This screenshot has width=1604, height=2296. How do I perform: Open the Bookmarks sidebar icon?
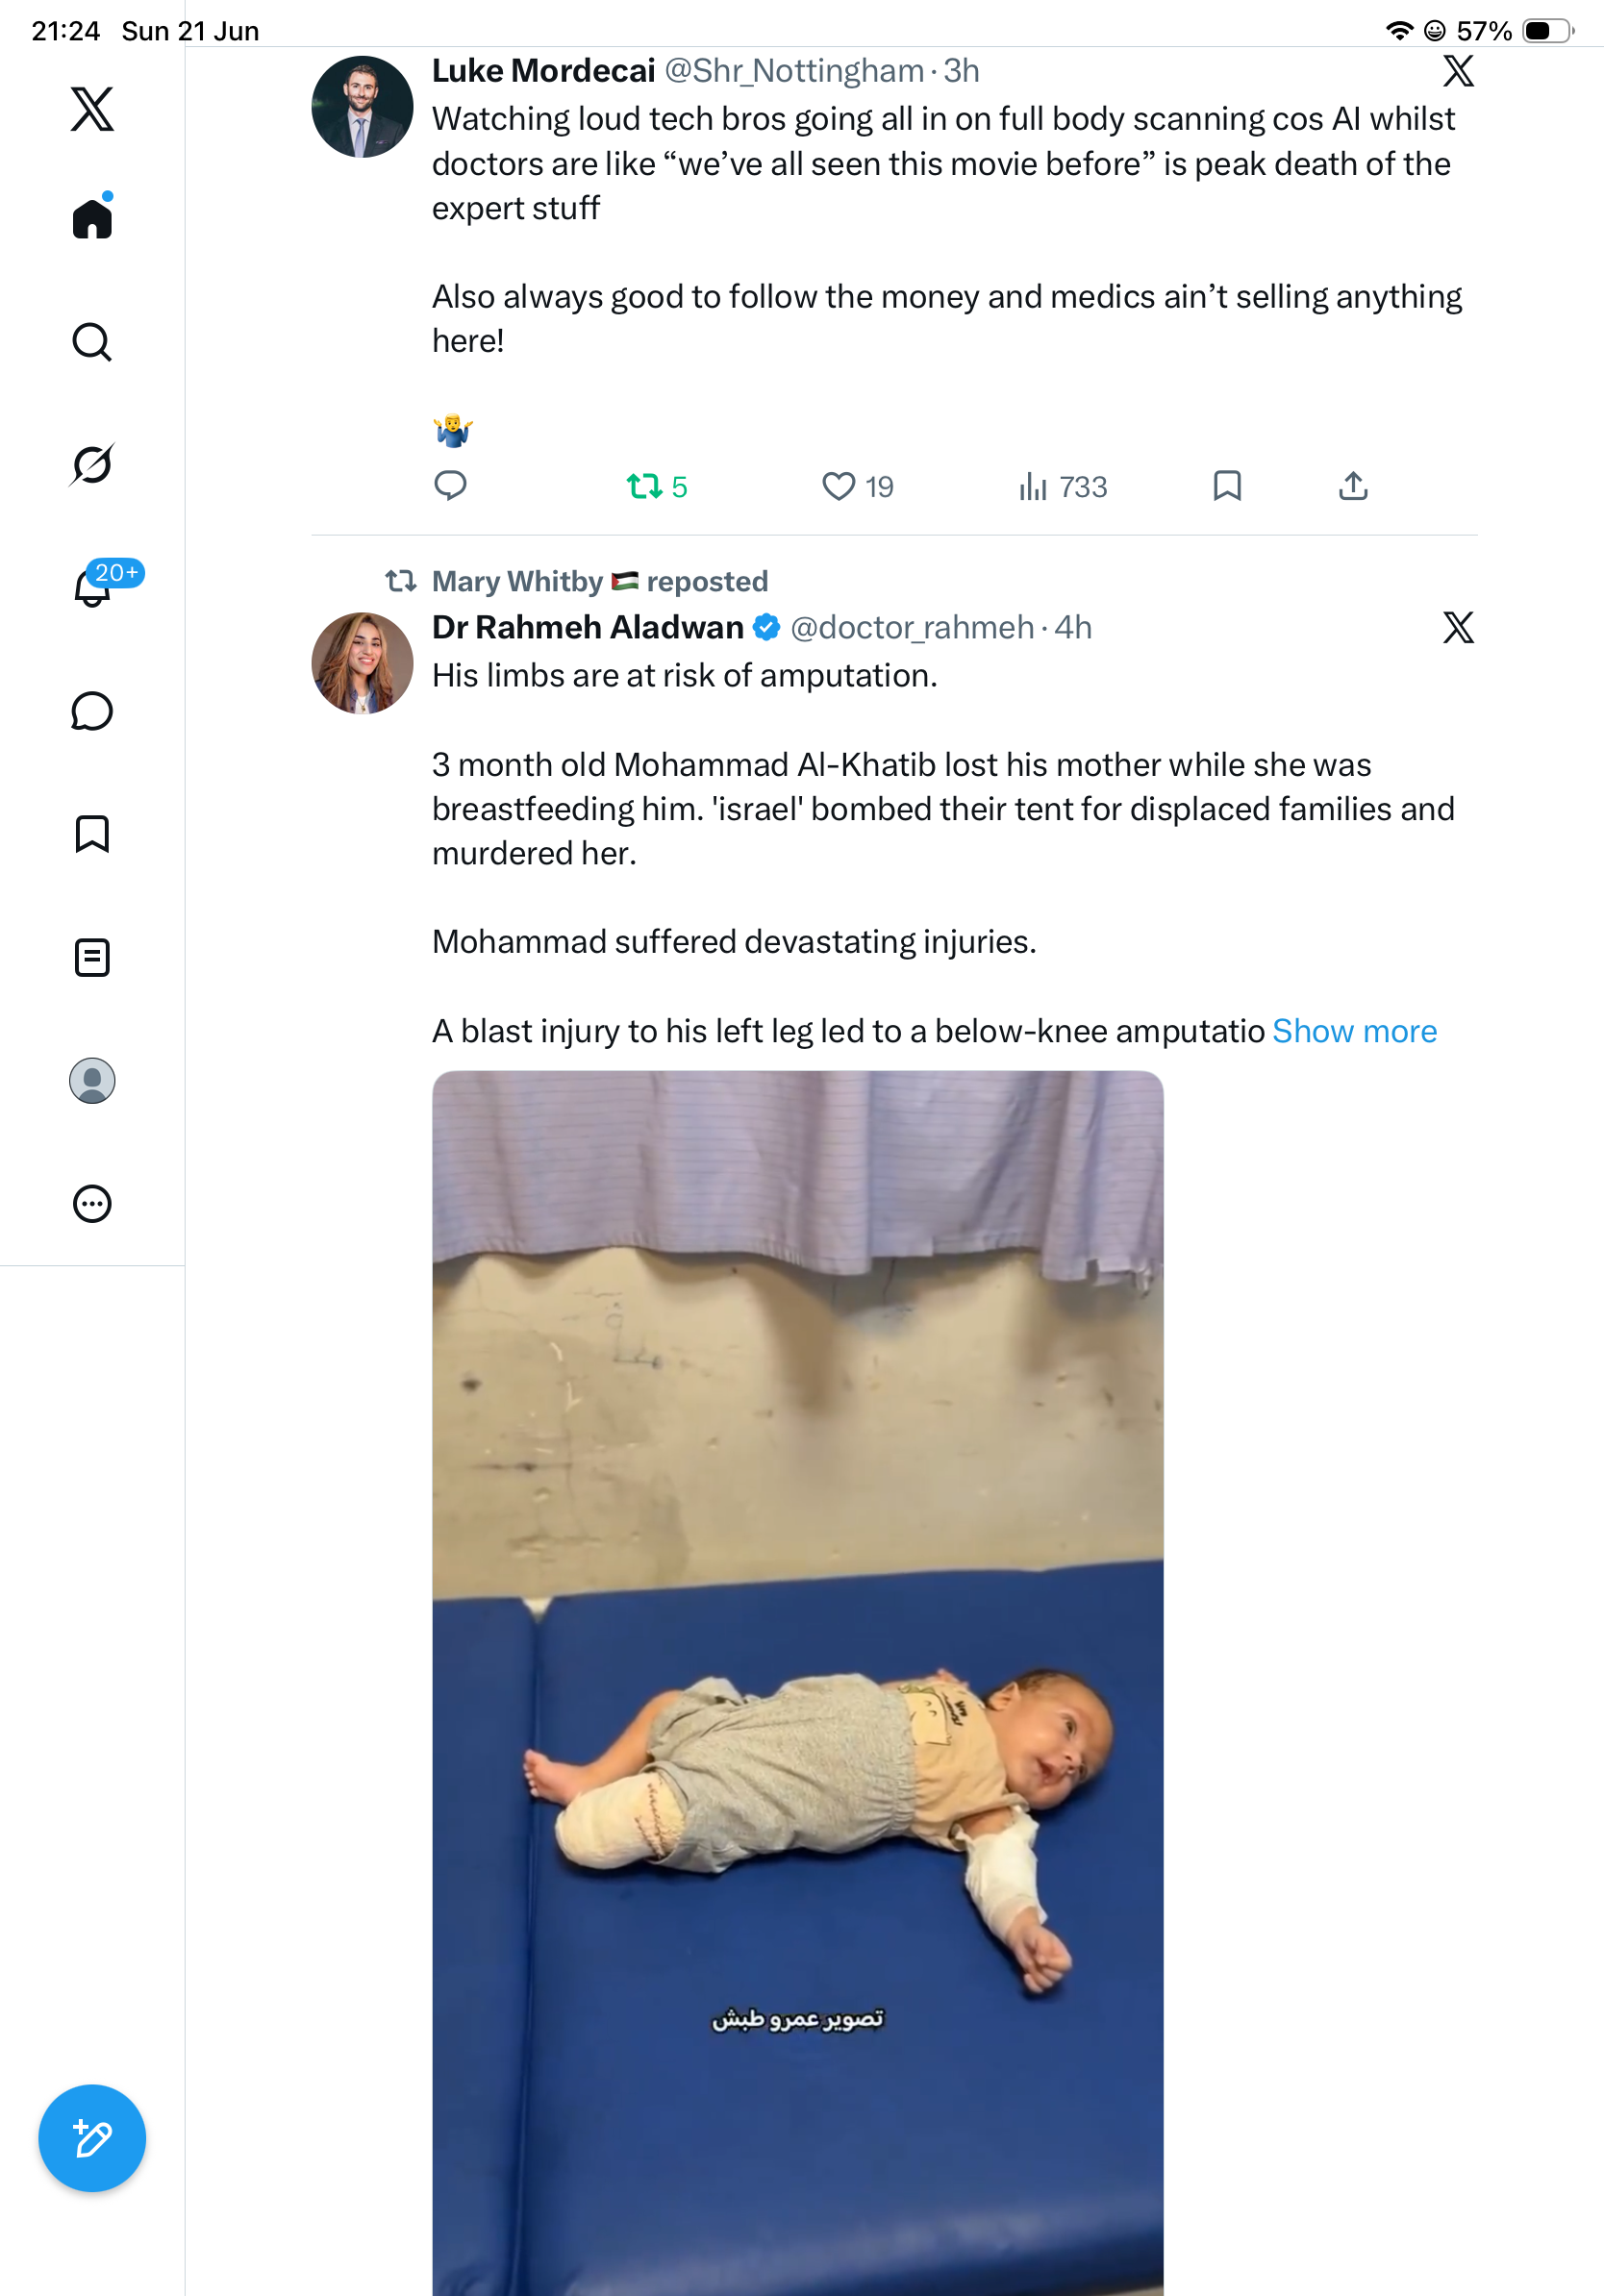92,834
